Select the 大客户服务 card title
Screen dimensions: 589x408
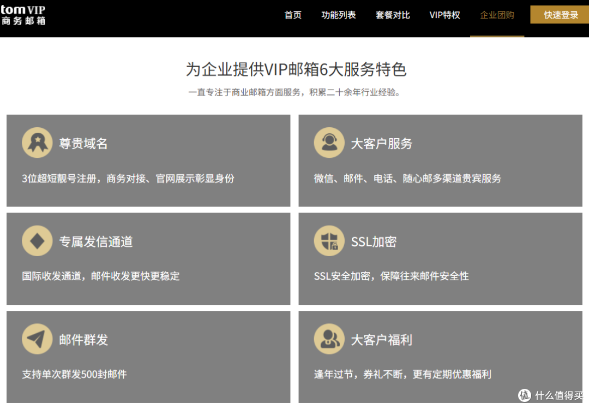382,144
